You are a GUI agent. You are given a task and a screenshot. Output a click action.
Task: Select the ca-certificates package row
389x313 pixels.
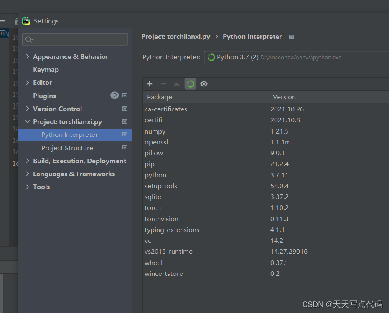pos(266,109)
